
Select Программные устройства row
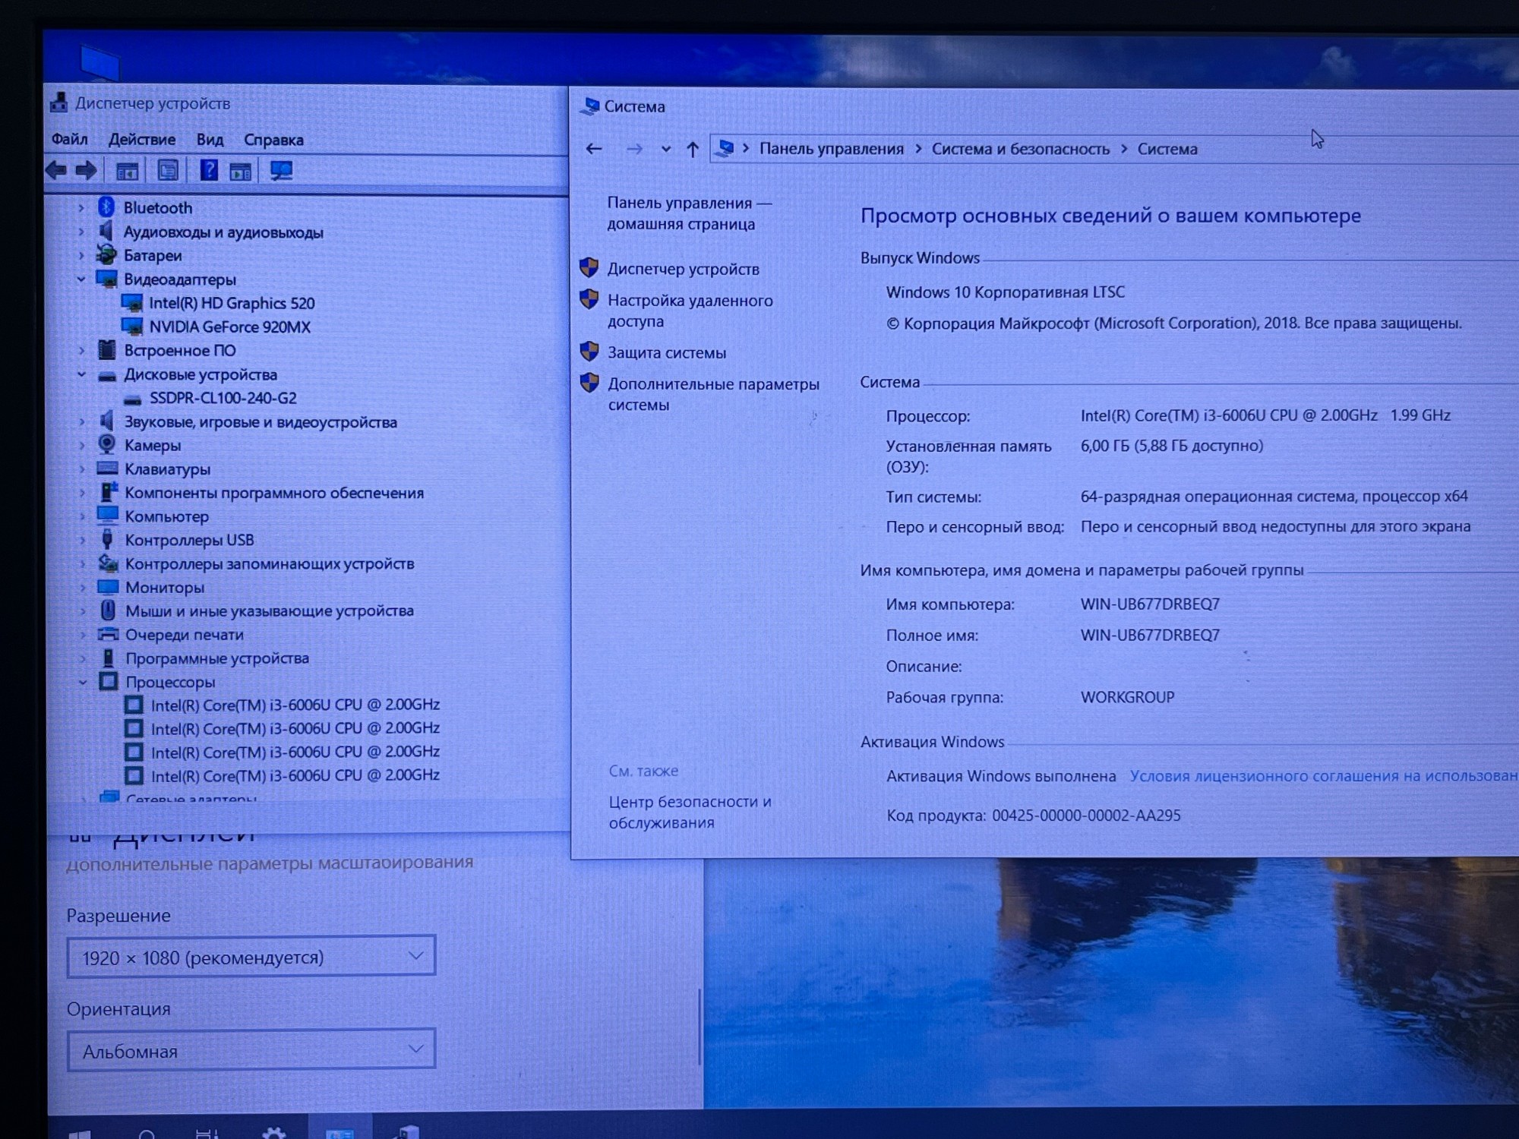click(x=217, y=658)
